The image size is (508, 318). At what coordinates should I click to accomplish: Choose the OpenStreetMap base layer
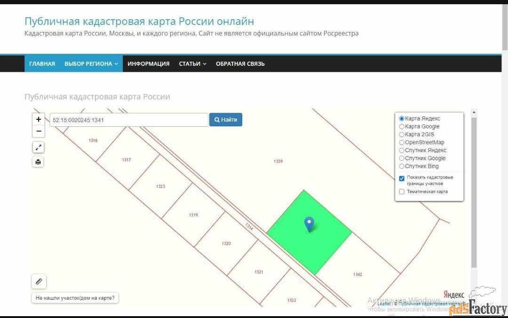coord(402,142)
